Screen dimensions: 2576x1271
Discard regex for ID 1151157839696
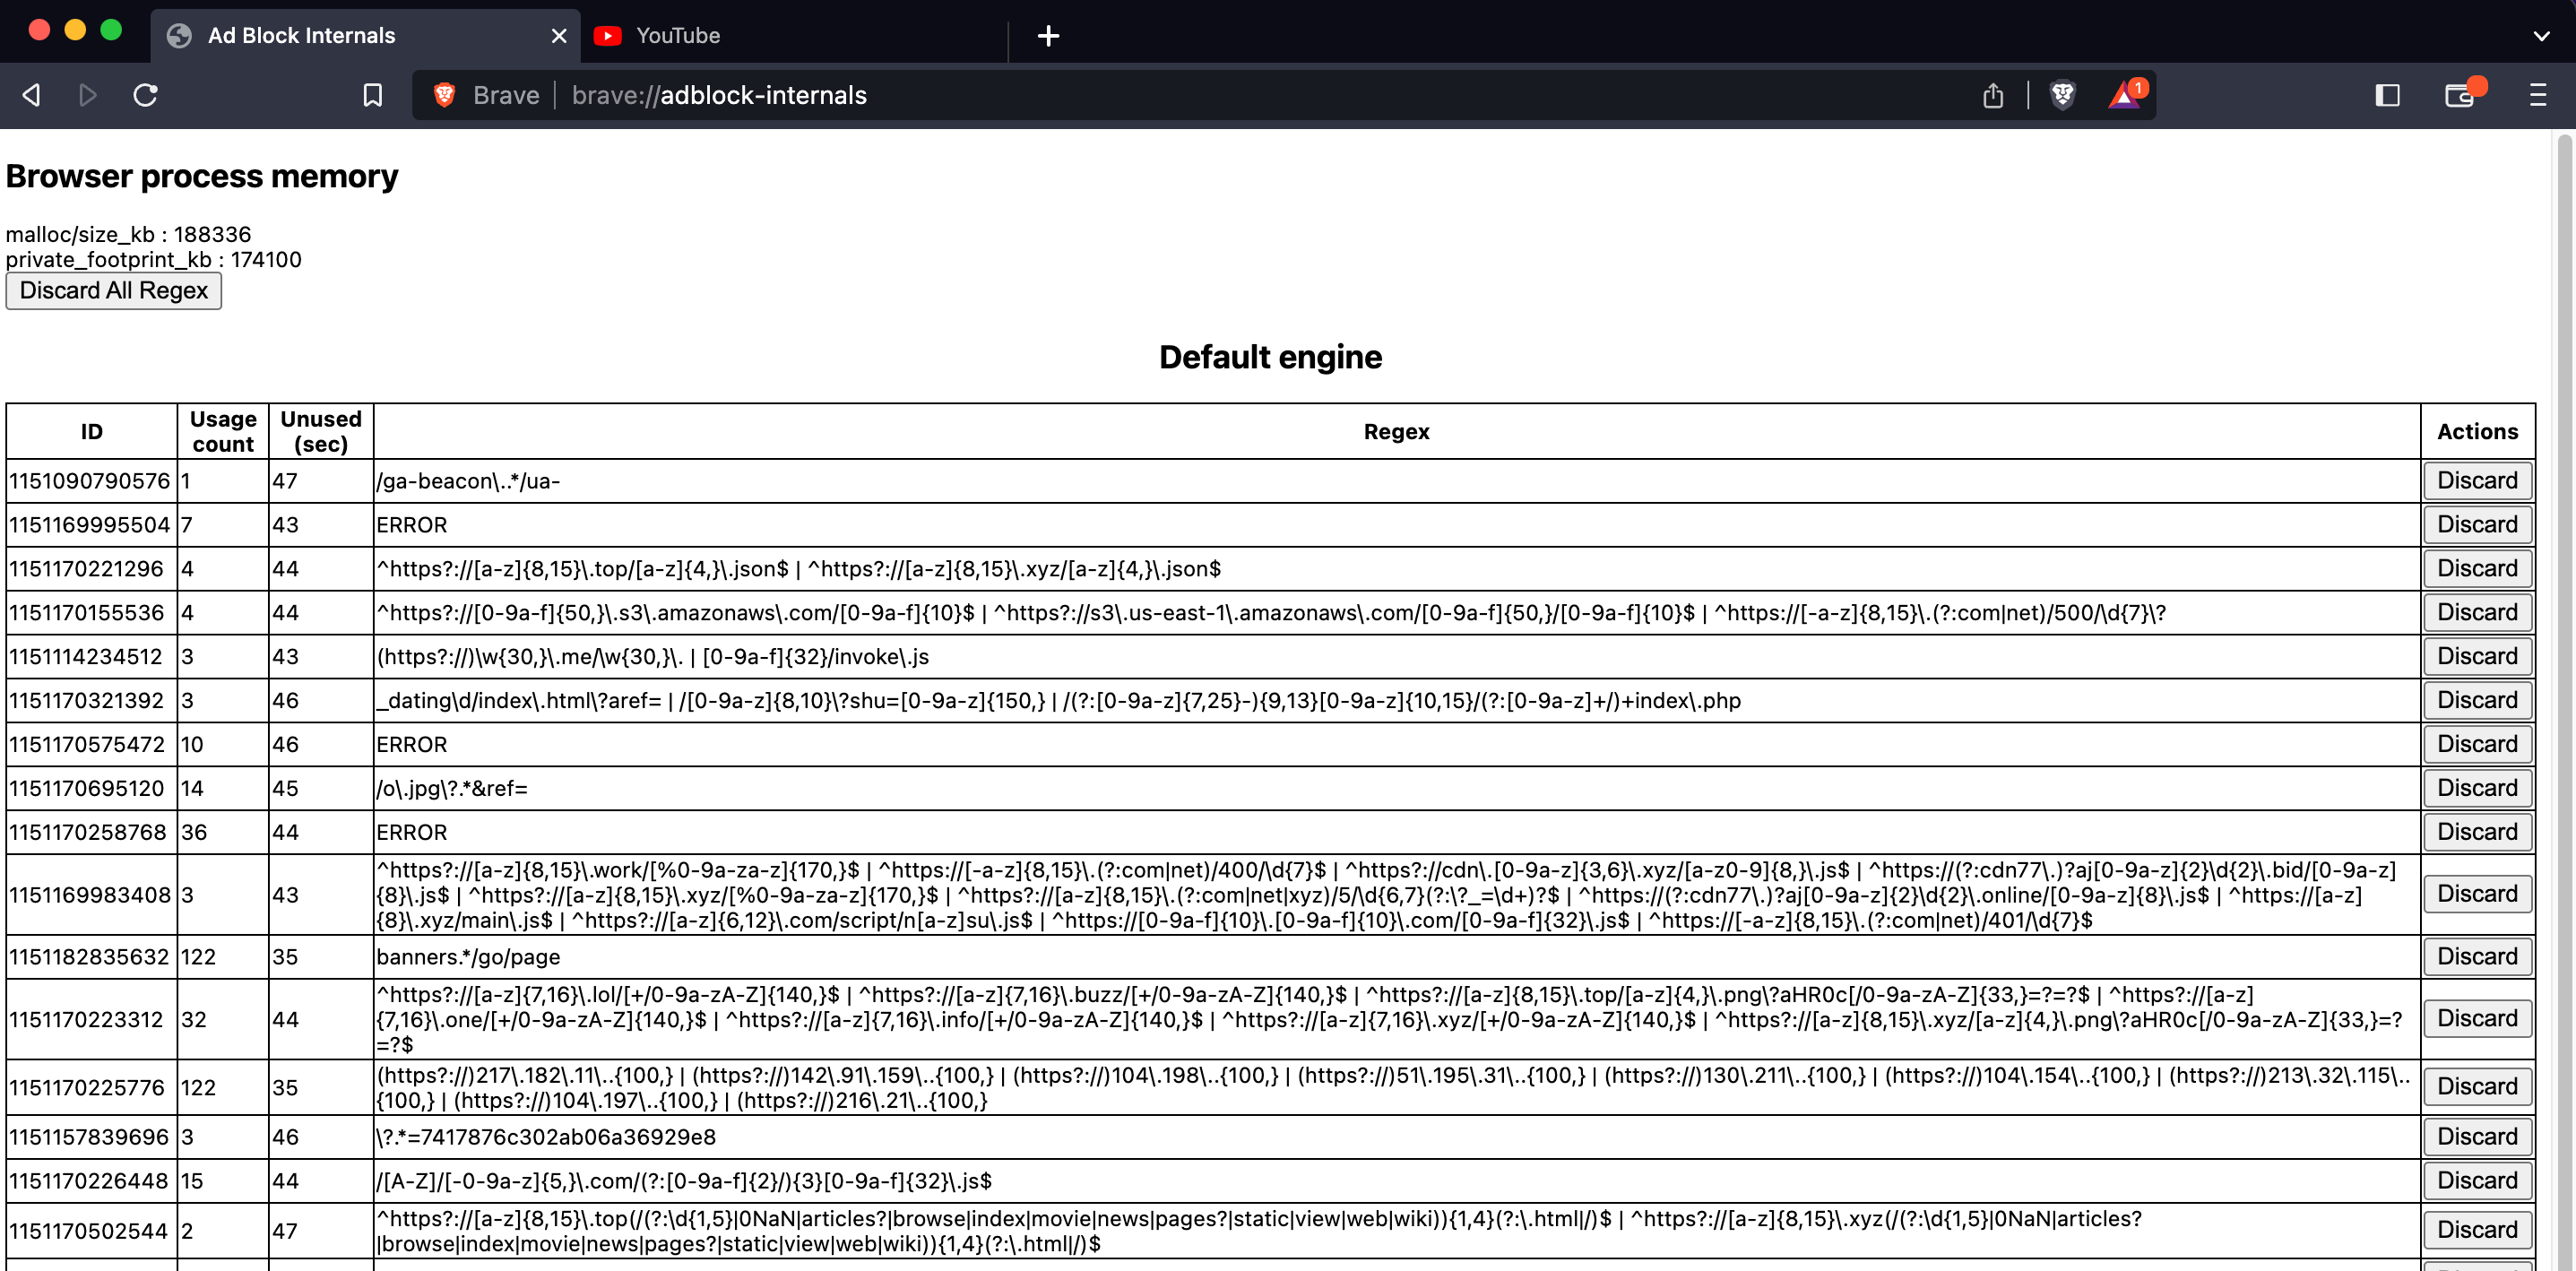(2476, 1136)
